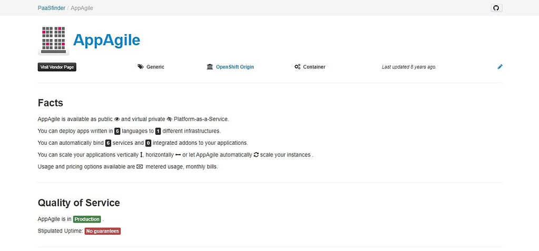Click the Production status badge

pos(87,219)
